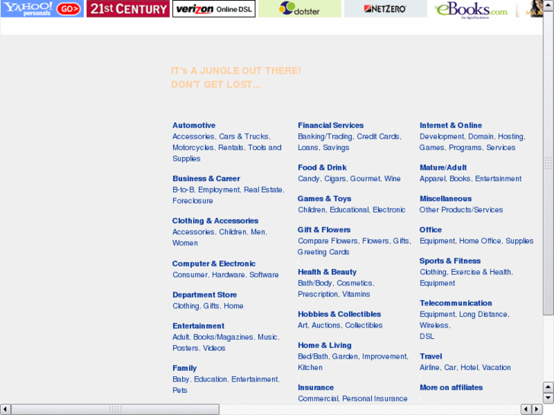Click the Automotive category heading
Image resolution: width=554 pixels, height=415 pixels.
(194, 126)
